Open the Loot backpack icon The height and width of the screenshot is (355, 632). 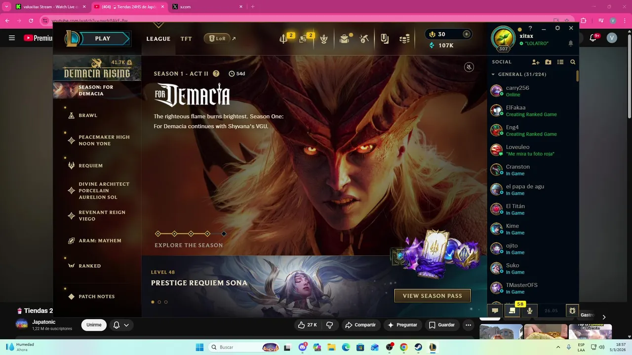345,38
